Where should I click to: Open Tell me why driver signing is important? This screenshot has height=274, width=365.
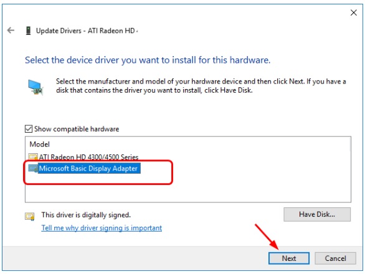coord(102,228)
